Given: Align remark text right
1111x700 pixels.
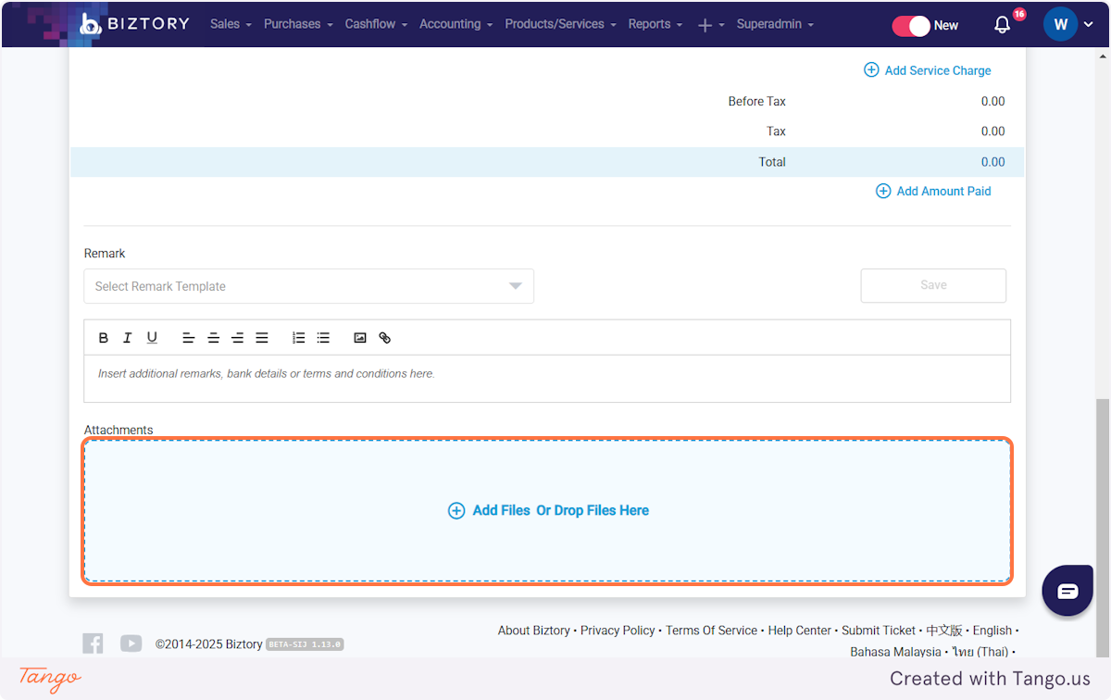Looking at the screenshot, I should tap(237, 338).
